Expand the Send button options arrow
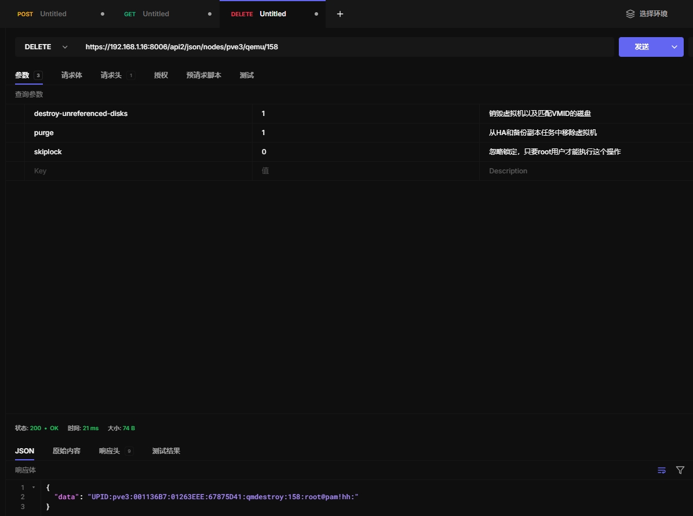 [674, 47]
